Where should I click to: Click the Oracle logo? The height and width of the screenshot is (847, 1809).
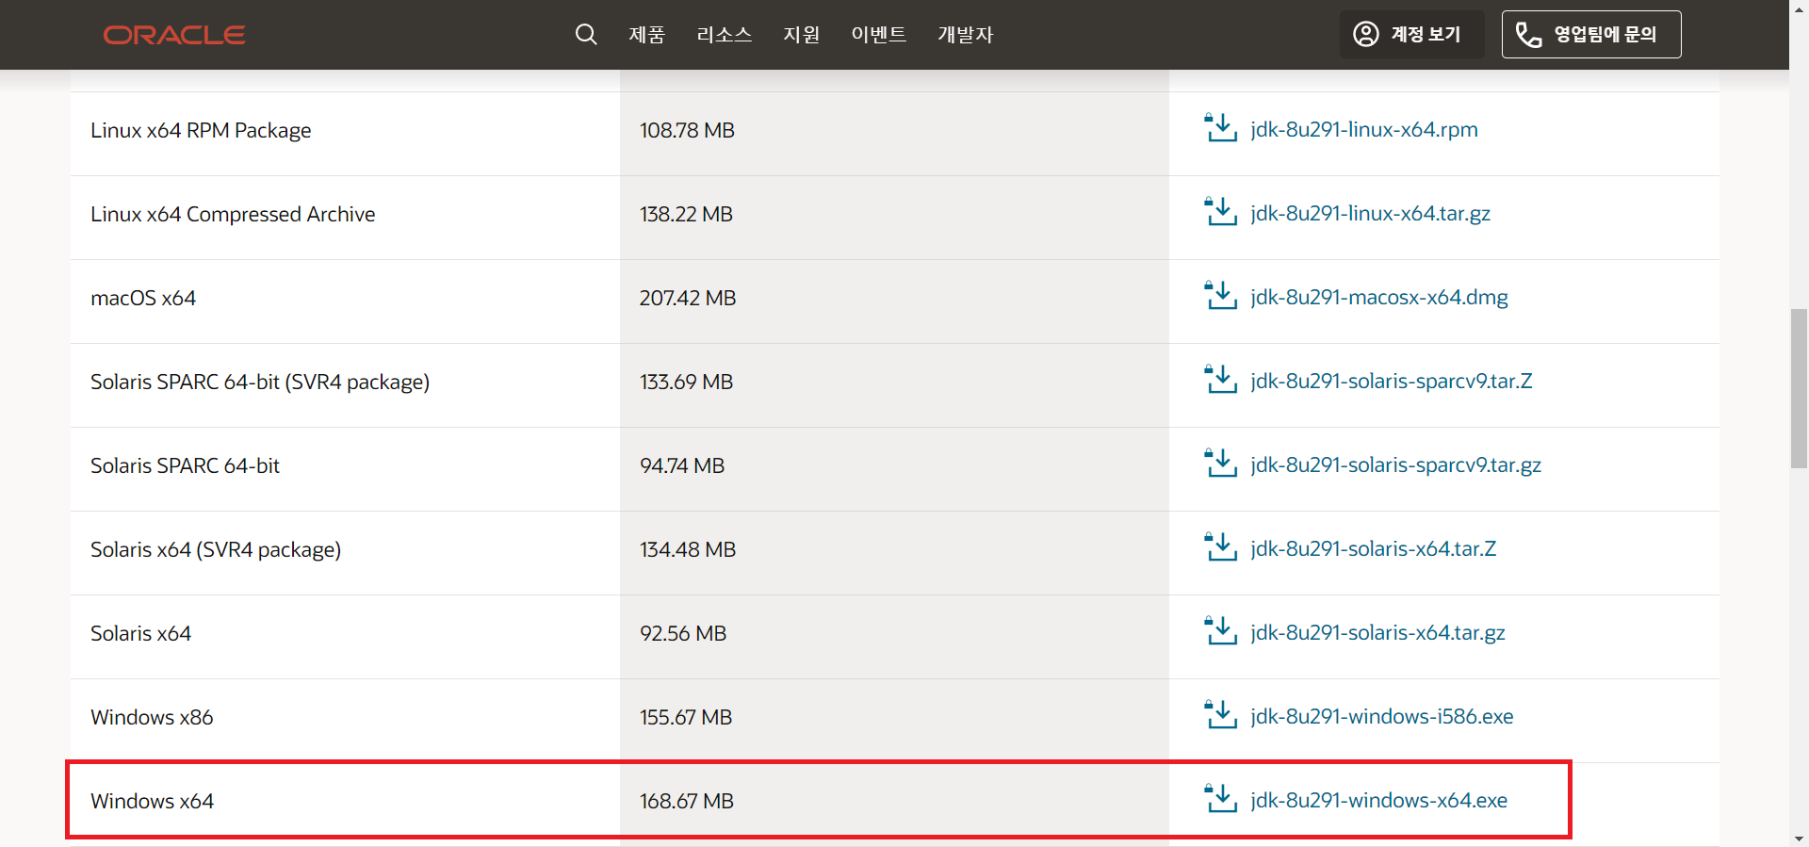174,35
